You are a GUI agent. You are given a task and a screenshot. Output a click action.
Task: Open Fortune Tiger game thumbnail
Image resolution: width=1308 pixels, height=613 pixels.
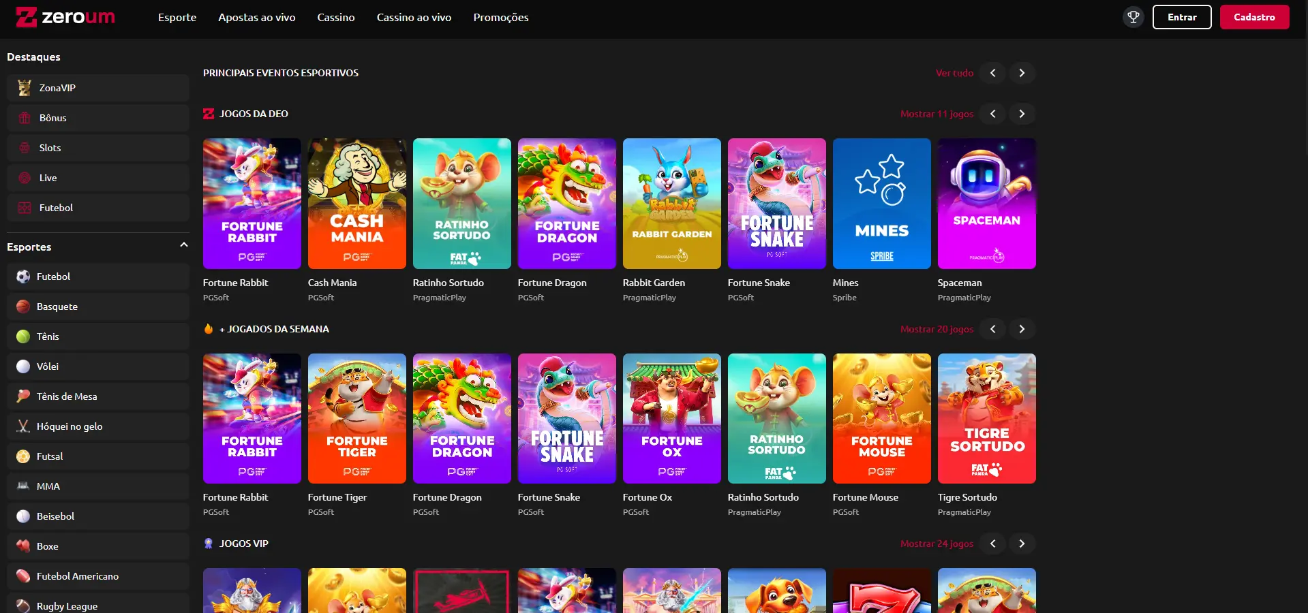(357, 418)
